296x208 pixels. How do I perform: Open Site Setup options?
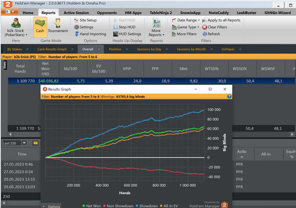pos(85,20)
